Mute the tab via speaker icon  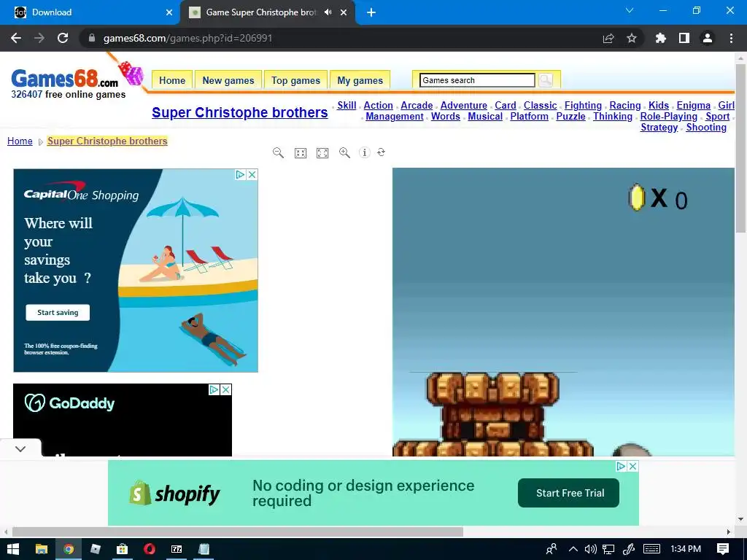point(328,12)
